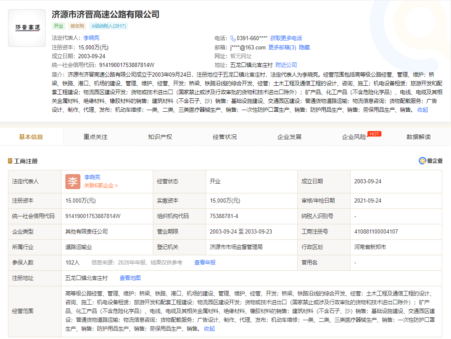This screenshot has width=451, height=339.
Task: Switch to the 知识产权 tab
Action: tap(160, 137)
